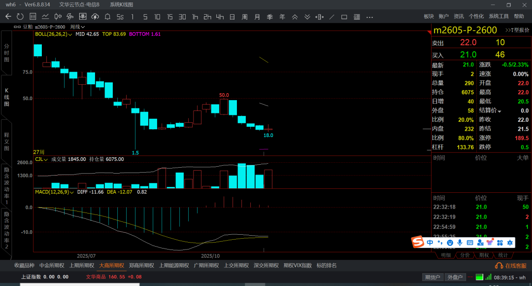Click the 外盘户 button

pyautogui.click(x=455, y=277)
